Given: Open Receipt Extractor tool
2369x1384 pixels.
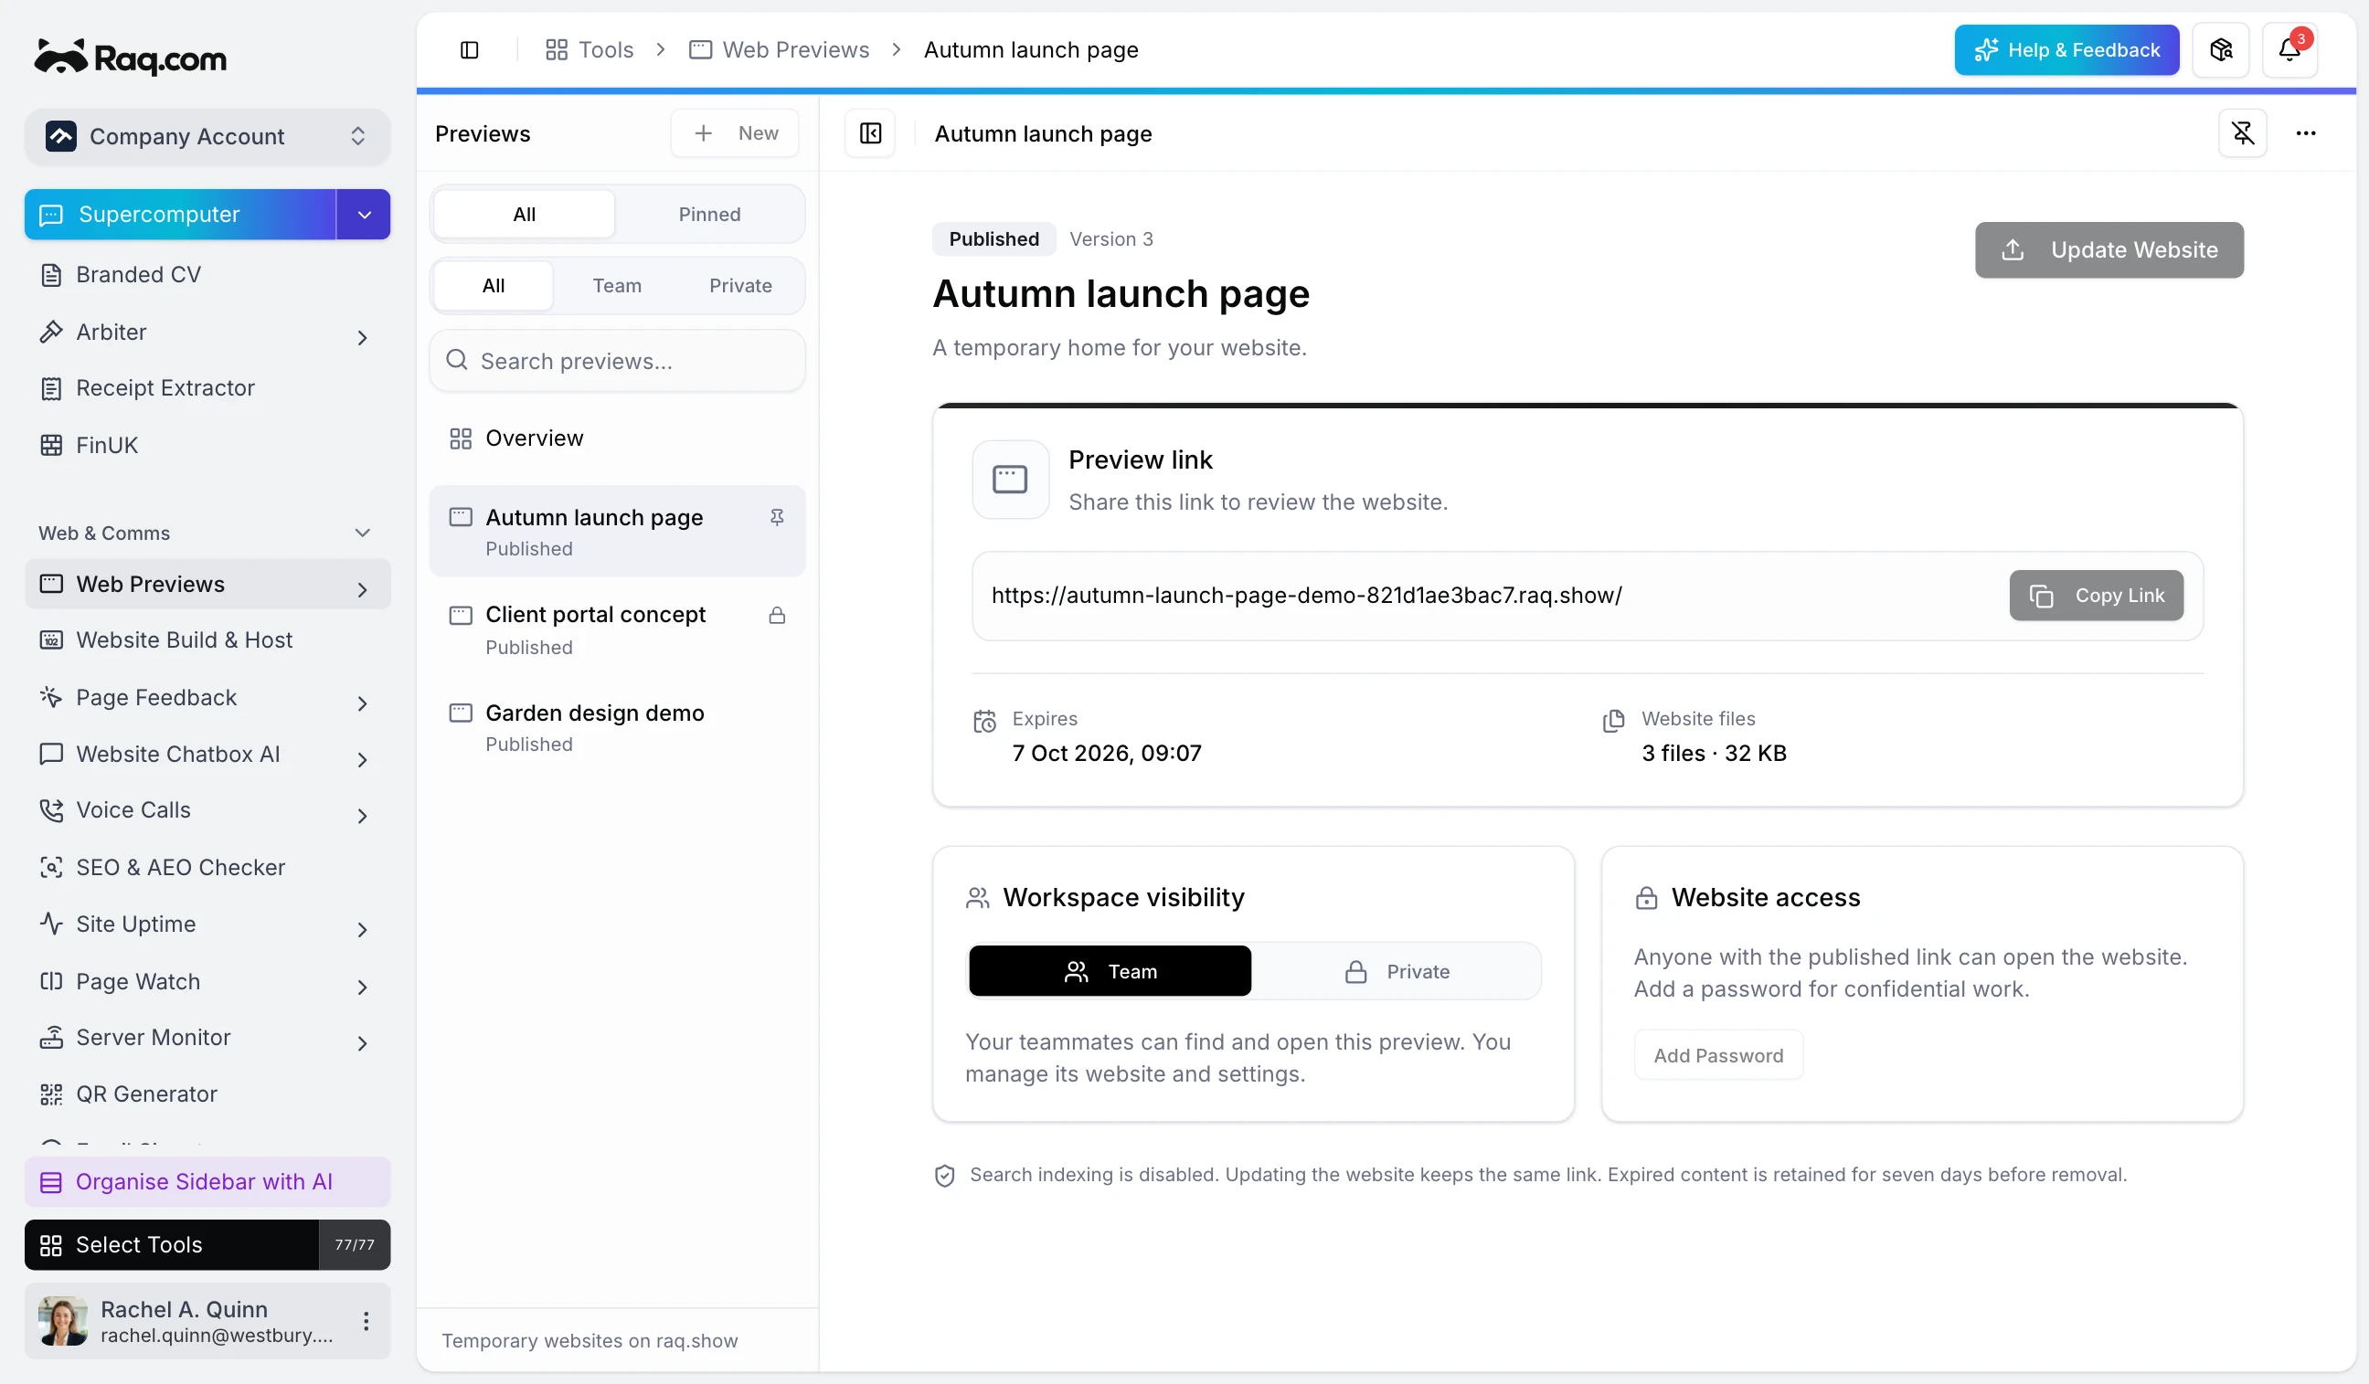Looking at the screenshot, I should 207,388.
